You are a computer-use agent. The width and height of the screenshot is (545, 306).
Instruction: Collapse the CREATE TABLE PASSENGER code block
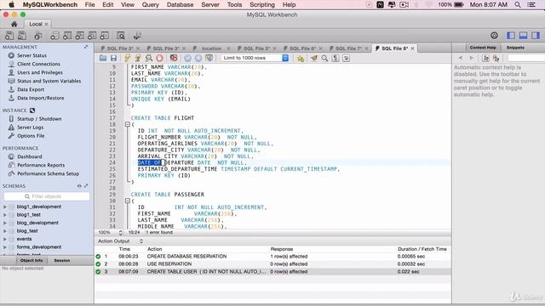[128, 201]
